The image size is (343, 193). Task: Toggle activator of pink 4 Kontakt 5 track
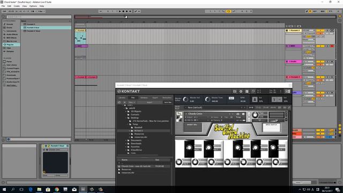320,77
